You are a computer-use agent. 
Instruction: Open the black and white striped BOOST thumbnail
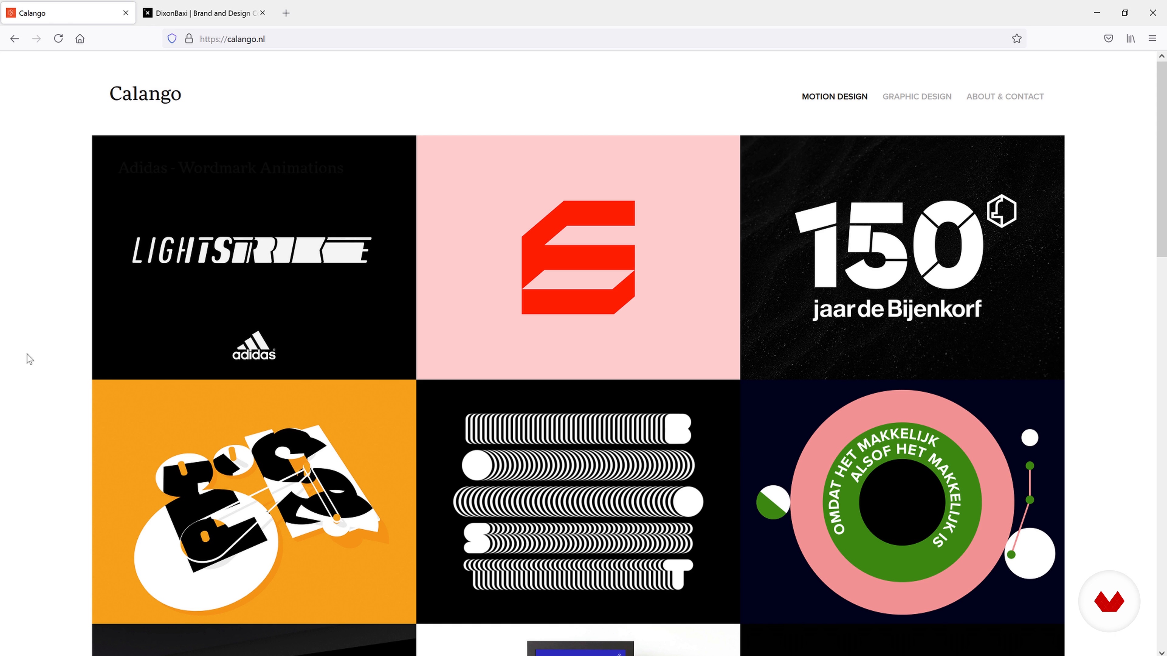[578, 501]
